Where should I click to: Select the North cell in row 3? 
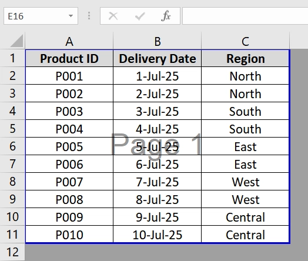click(x=245, y=93)
